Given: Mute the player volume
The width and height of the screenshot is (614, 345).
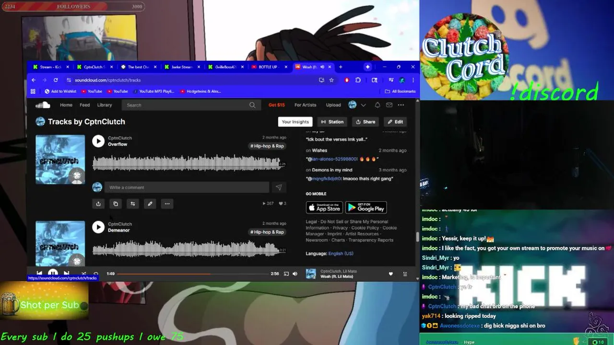Looking at the screenshot, I should (295, 274).
